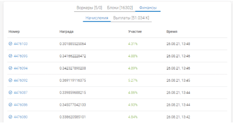
Task: Select the Финансы tab
Action: [148, 8]
